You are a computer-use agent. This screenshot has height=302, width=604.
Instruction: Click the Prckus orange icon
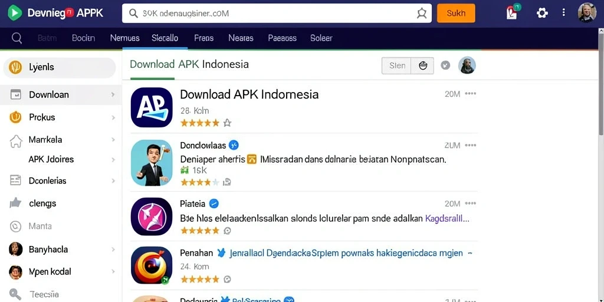click(x=15, y=117)
